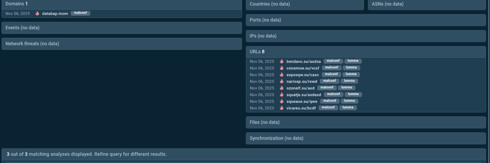
Task: Expand the Files panel header
Action: click(x=366, y=122)
